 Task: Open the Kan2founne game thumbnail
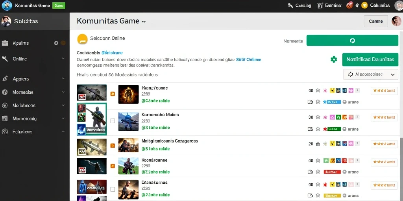pyautogui.click(x=129, y=94)
